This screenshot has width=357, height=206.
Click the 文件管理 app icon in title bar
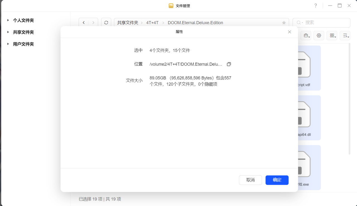(x=171, y=6)
